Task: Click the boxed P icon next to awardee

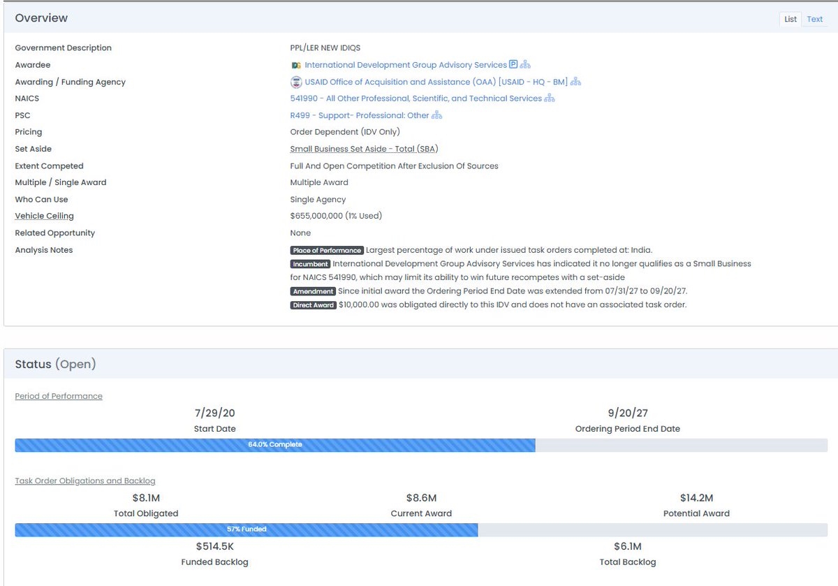Action: (513, 65)
